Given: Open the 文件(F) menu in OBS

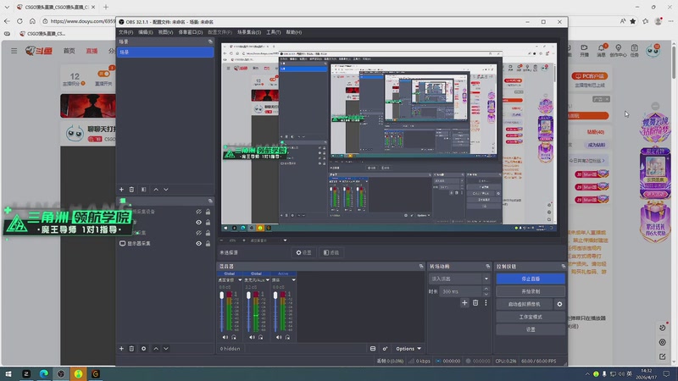Looking at the screenshot, I should (x=125, y=32).
